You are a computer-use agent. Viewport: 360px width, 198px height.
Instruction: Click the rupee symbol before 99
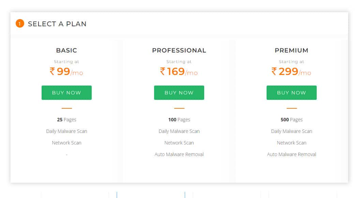[52, 71]
